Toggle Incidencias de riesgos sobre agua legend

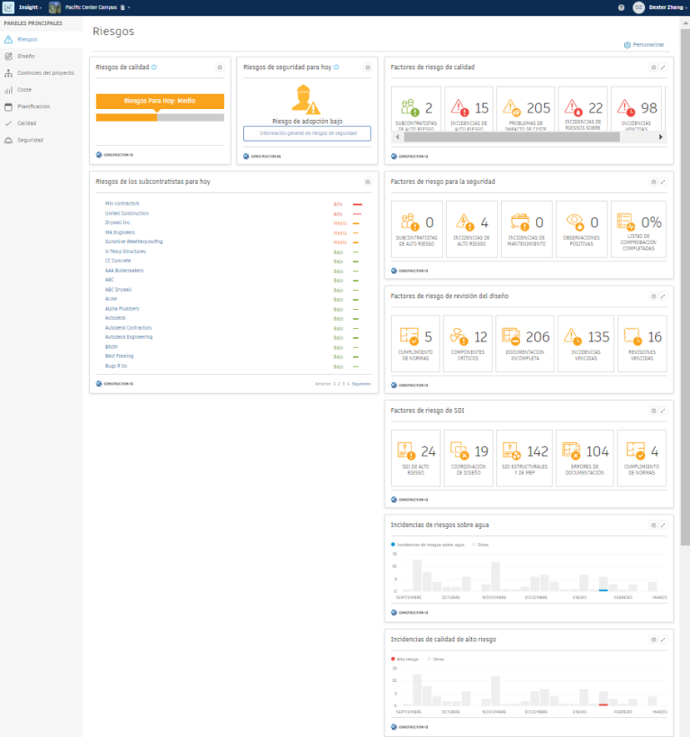[x=428, y=545]
